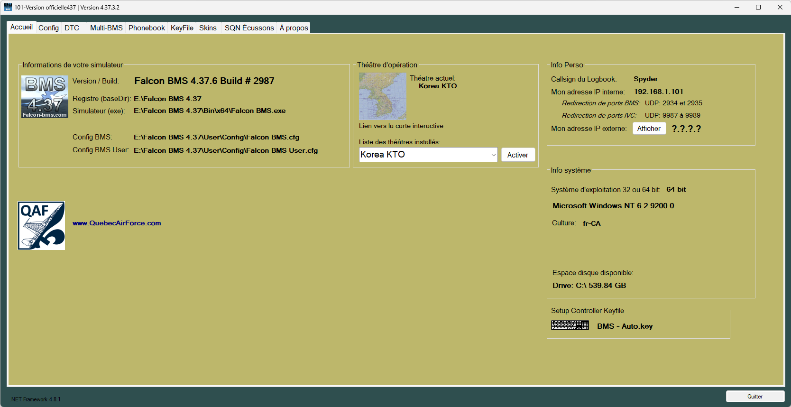Click UDP: 2934 et 2935 ports text
The height and width of the screenshot is (407, 791).
pos(673,103)
